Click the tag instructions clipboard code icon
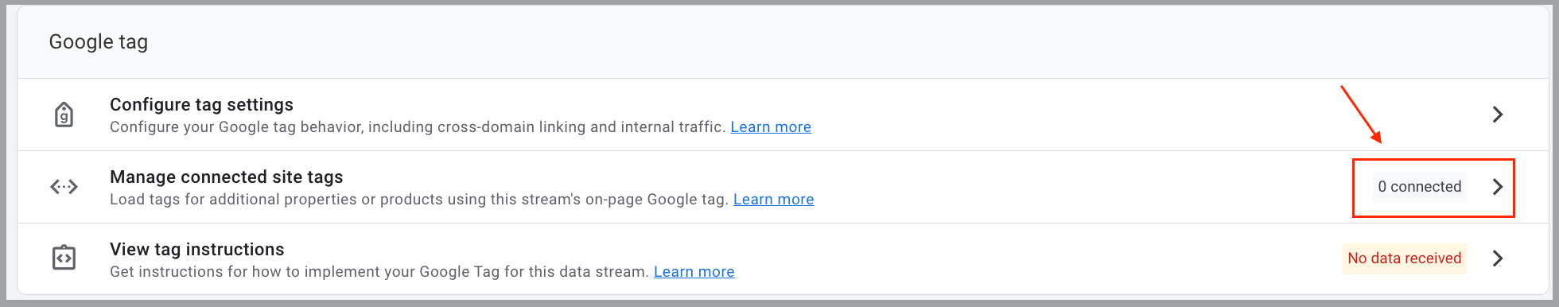 coord(64,258)
